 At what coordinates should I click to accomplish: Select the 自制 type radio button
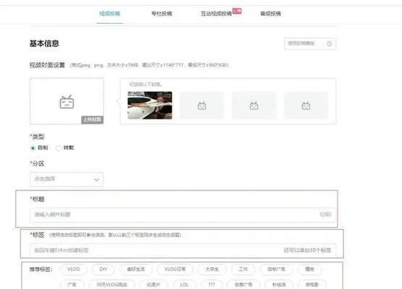(x=33, y=148)
